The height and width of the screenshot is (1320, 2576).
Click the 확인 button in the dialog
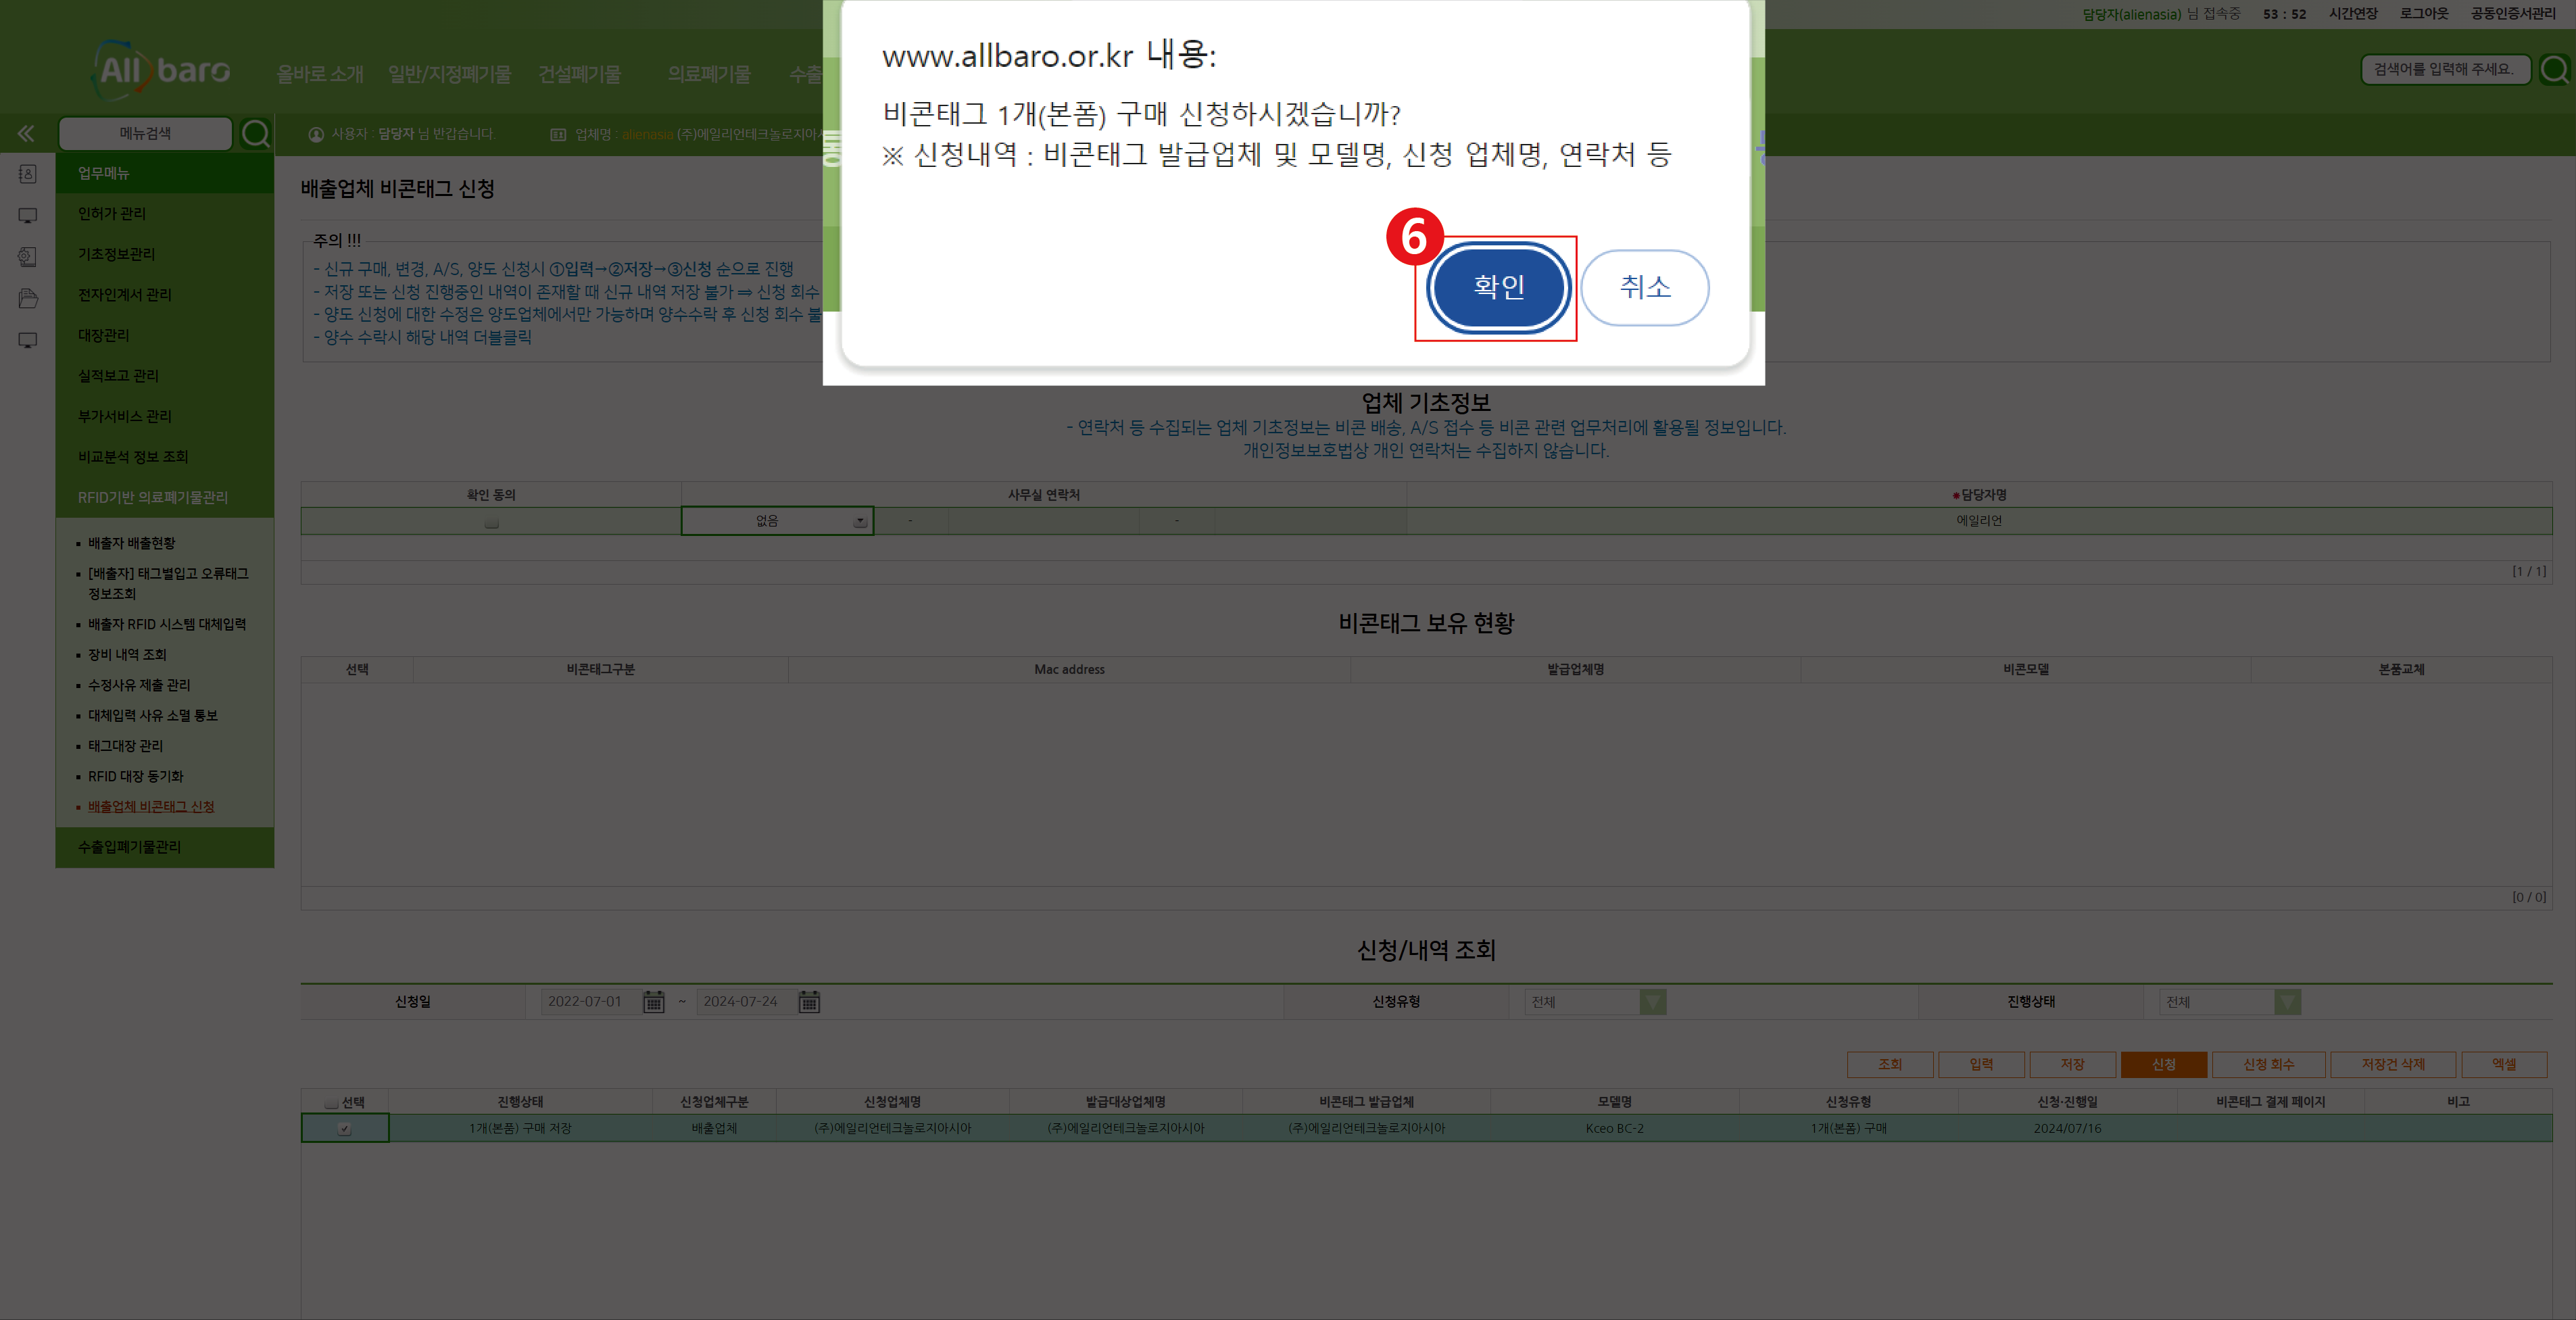(x=1497, y=287)
